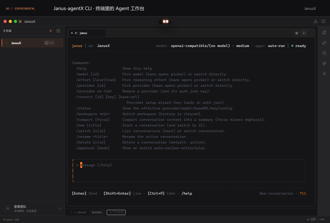Open the book documentation icon

[323, 21]
